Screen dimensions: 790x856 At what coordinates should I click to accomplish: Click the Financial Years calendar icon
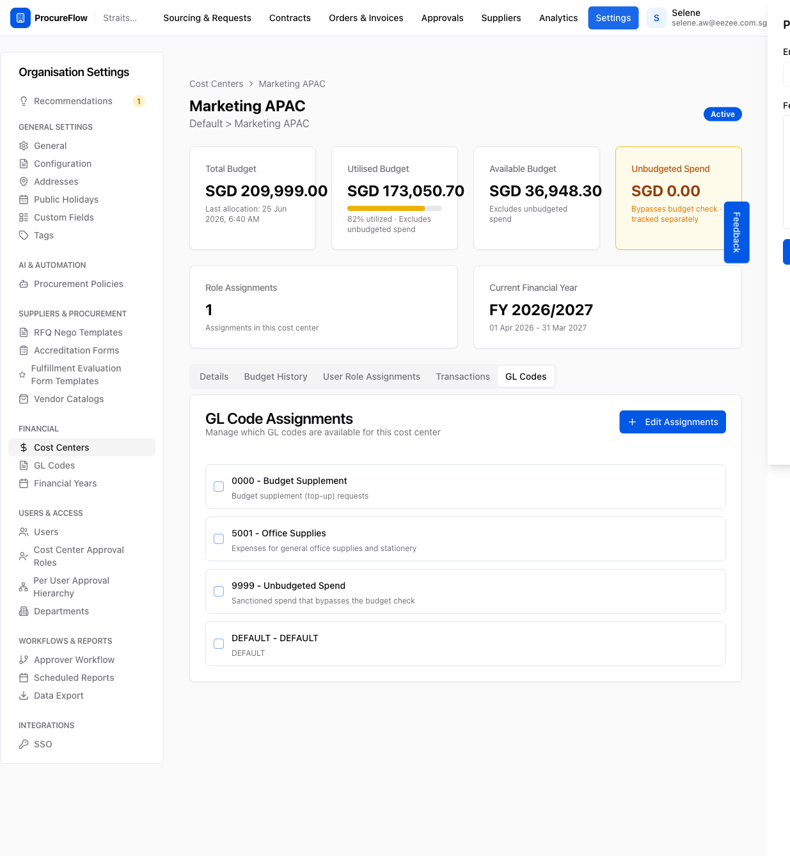(x=24, y=483)
